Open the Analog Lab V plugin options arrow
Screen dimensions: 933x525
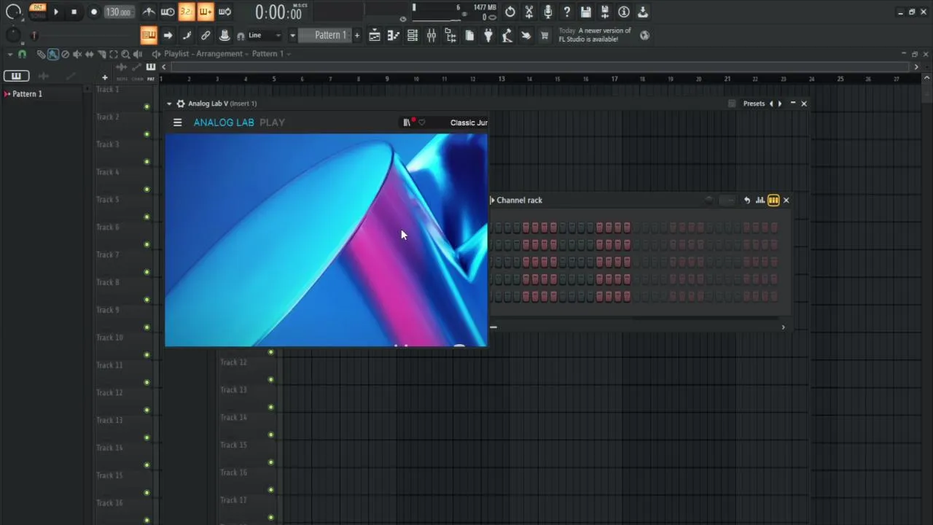pos(169,104)
